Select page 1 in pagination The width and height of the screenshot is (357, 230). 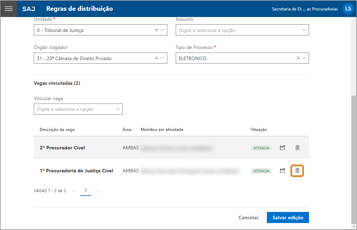click(86, 190)
